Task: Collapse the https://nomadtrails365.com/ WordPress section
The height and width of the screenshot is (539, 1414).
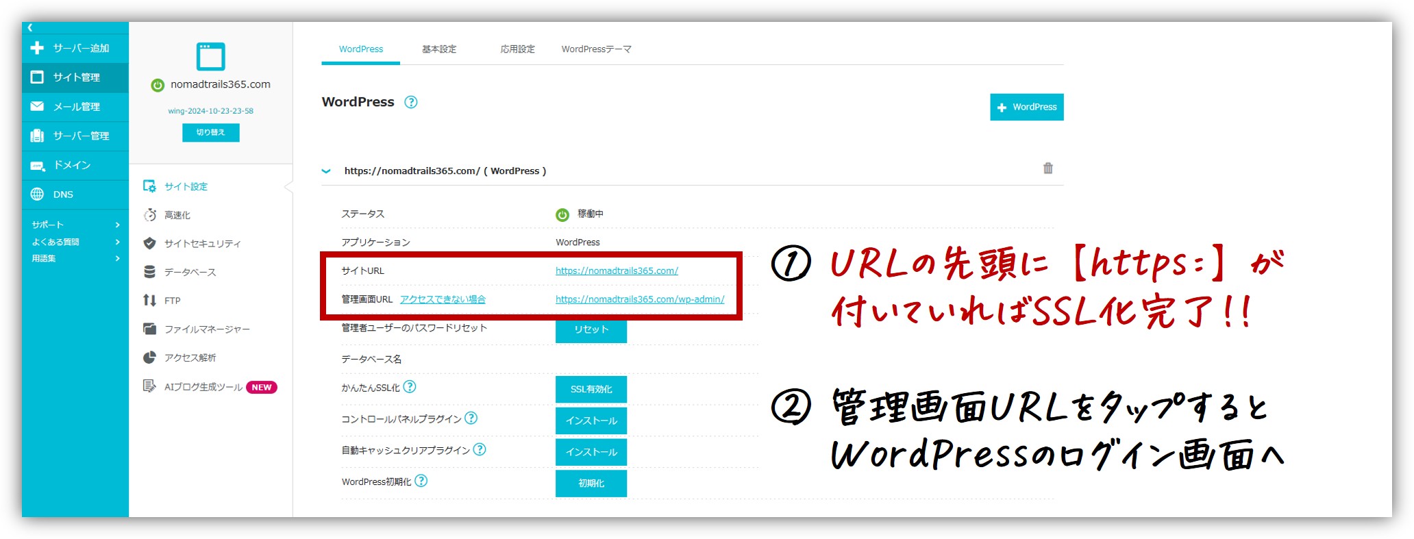Action: (x=326, y=171)
